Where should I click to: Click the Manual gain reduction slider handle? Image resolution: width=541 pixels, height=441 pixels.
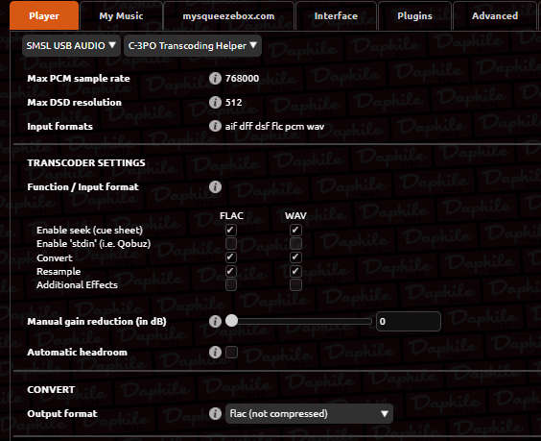coord(231,321)
